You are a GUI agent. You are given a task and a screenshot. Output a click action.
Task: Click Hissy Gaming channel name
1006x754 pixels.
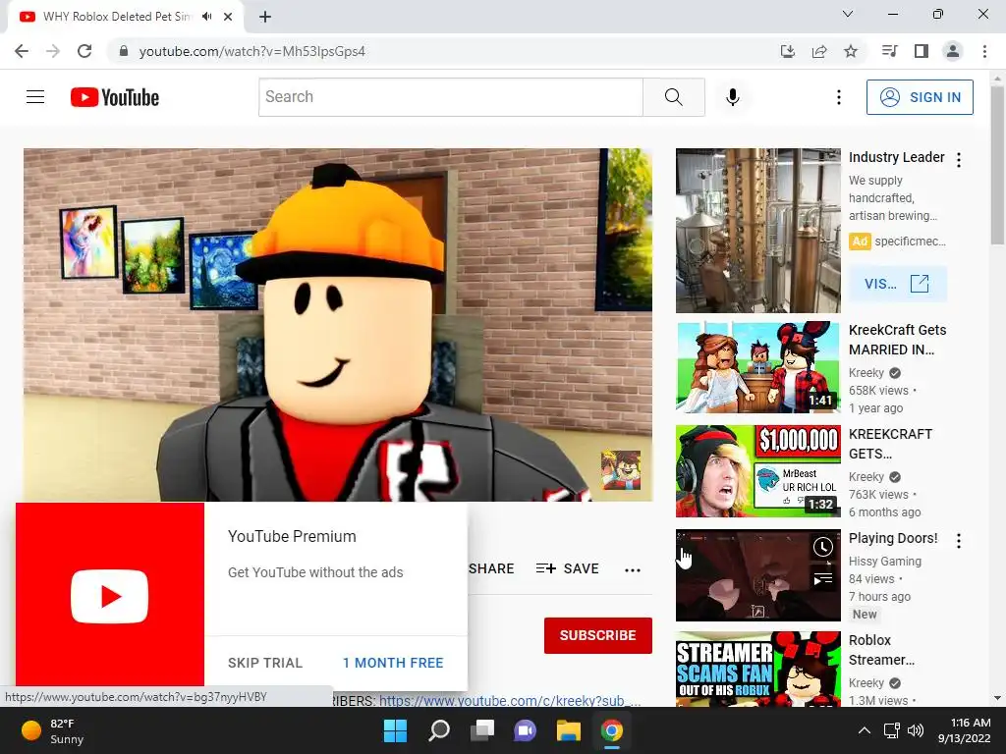click(885, 561)
